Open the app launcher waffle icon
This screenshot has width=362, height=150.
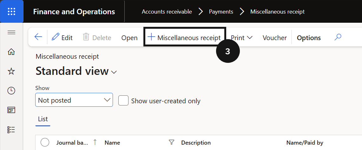pyautogui.click(x=11, y=11)
